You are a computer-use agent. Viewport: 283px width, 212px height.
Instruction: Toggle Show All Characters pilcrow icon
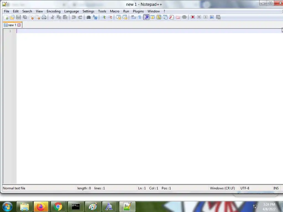click(140, 17)
